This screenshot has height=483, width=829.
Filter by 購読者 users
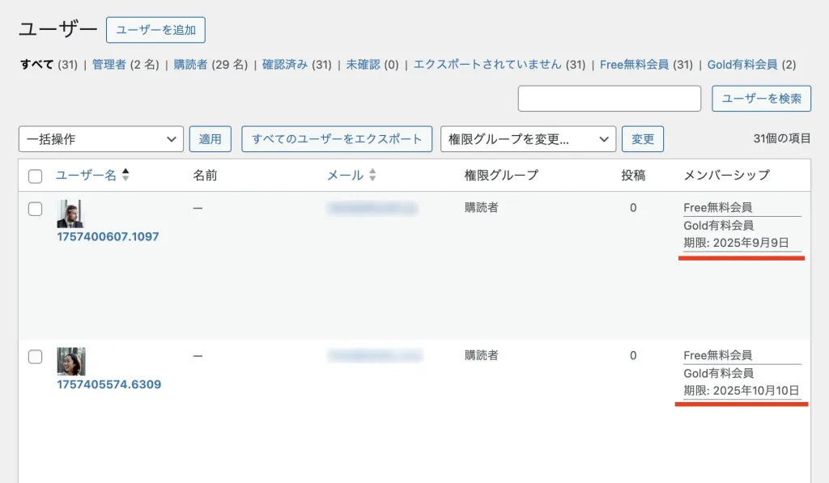(x=190, y=64)
